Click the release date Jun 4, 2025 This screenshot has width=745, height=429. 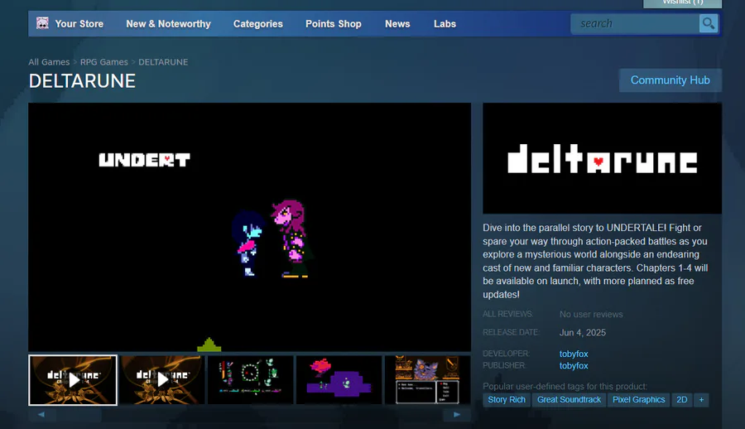(583, 332)
